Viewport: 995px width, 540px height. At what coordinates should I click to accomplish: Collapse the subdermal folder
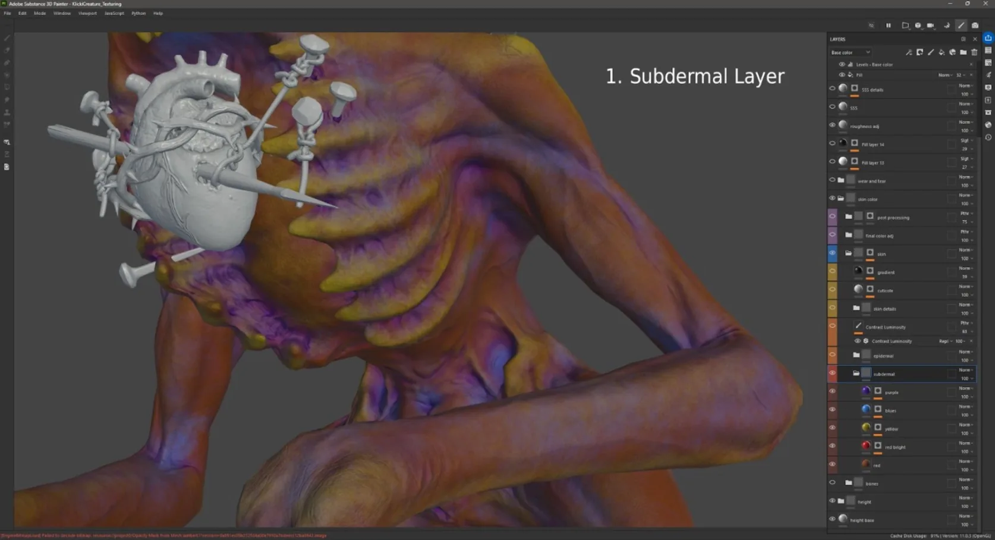coord(857,373)
